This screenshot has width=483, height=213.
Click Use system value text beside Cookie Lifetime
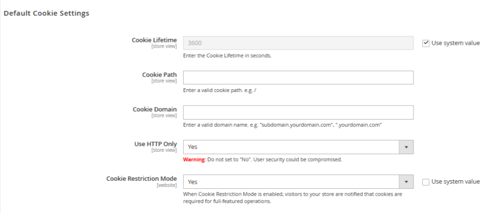pos(455,43)
